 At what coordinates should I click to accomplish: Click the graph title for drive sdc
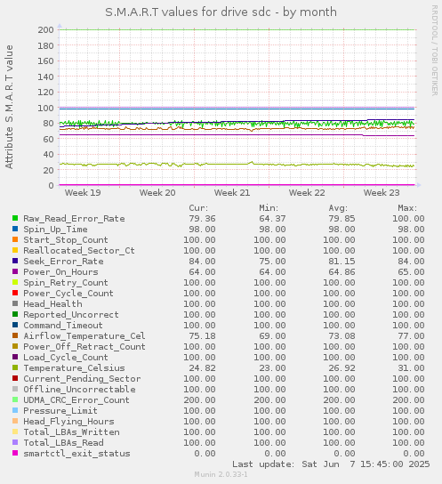[221, 12]
